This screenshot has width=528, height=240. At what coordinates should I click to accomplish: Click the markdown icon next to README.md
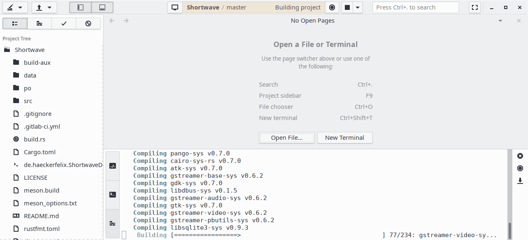(x=16, y=216)
